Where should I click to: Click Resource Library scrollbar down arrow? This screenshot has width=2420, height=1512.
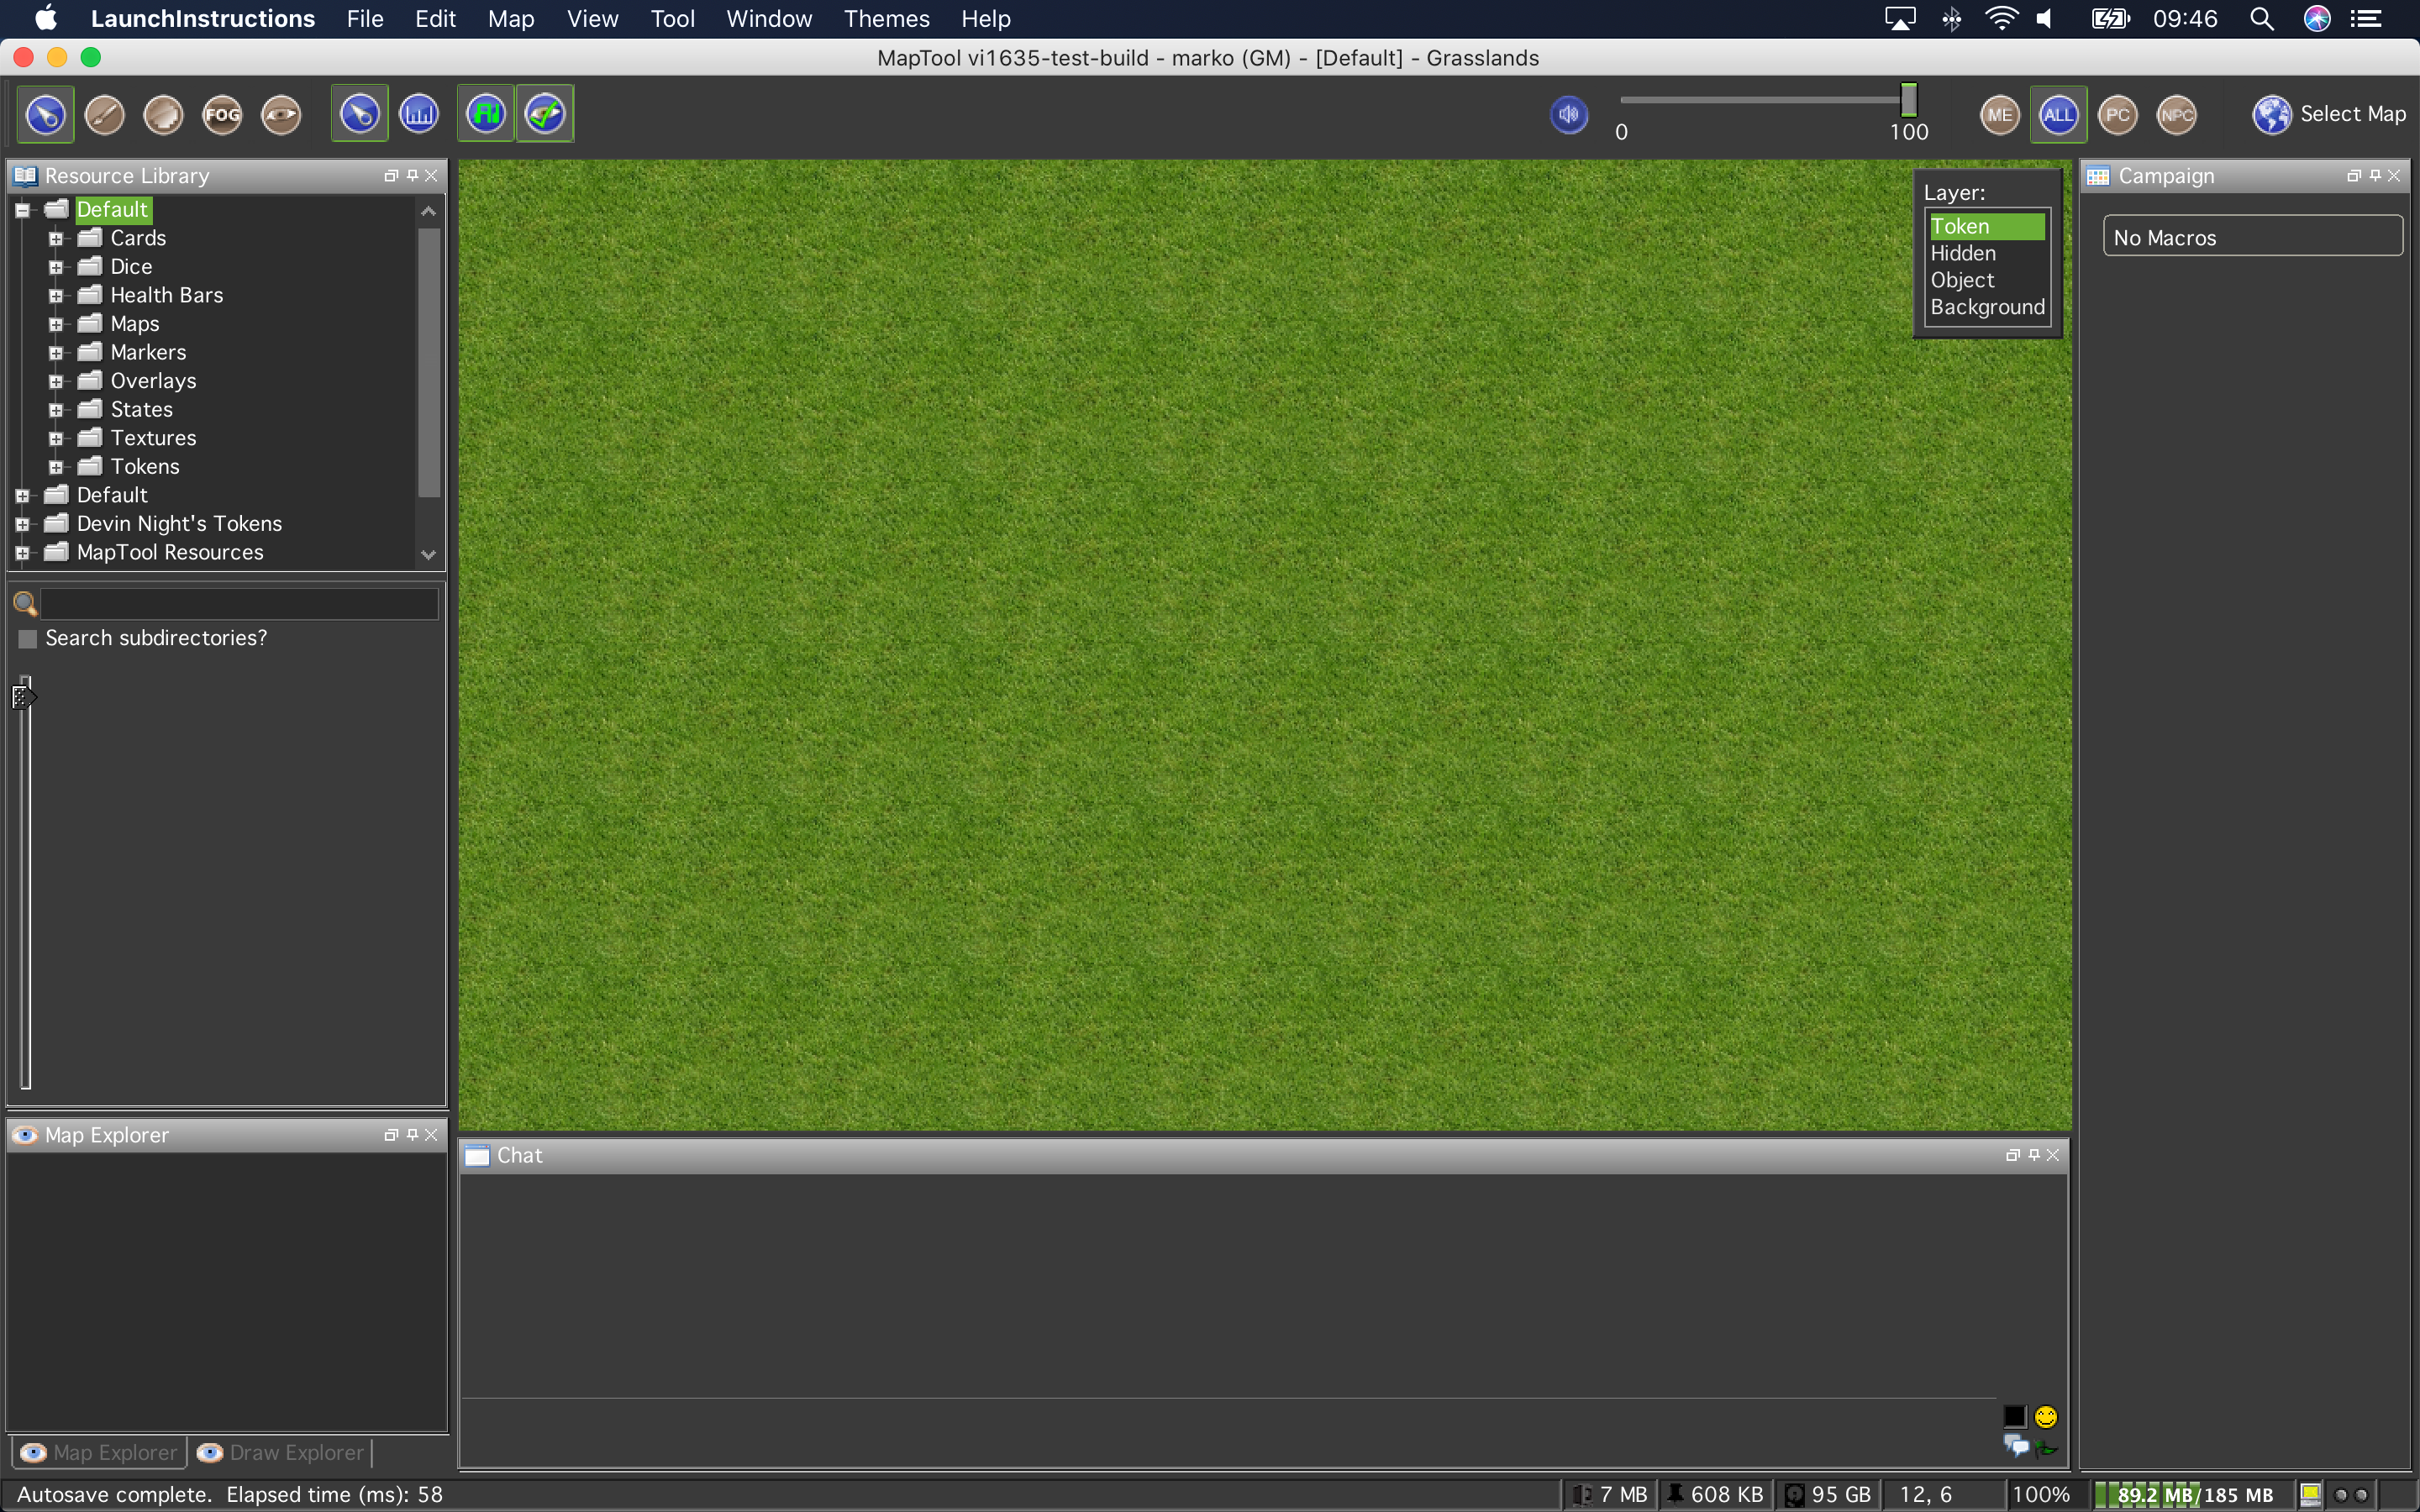click(x=428, y=555)
